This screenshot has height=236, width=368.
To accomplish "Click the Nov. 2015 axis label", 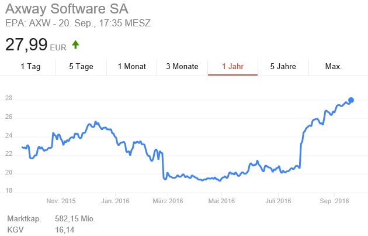I will pyautogui.click(x=61, y=201).
